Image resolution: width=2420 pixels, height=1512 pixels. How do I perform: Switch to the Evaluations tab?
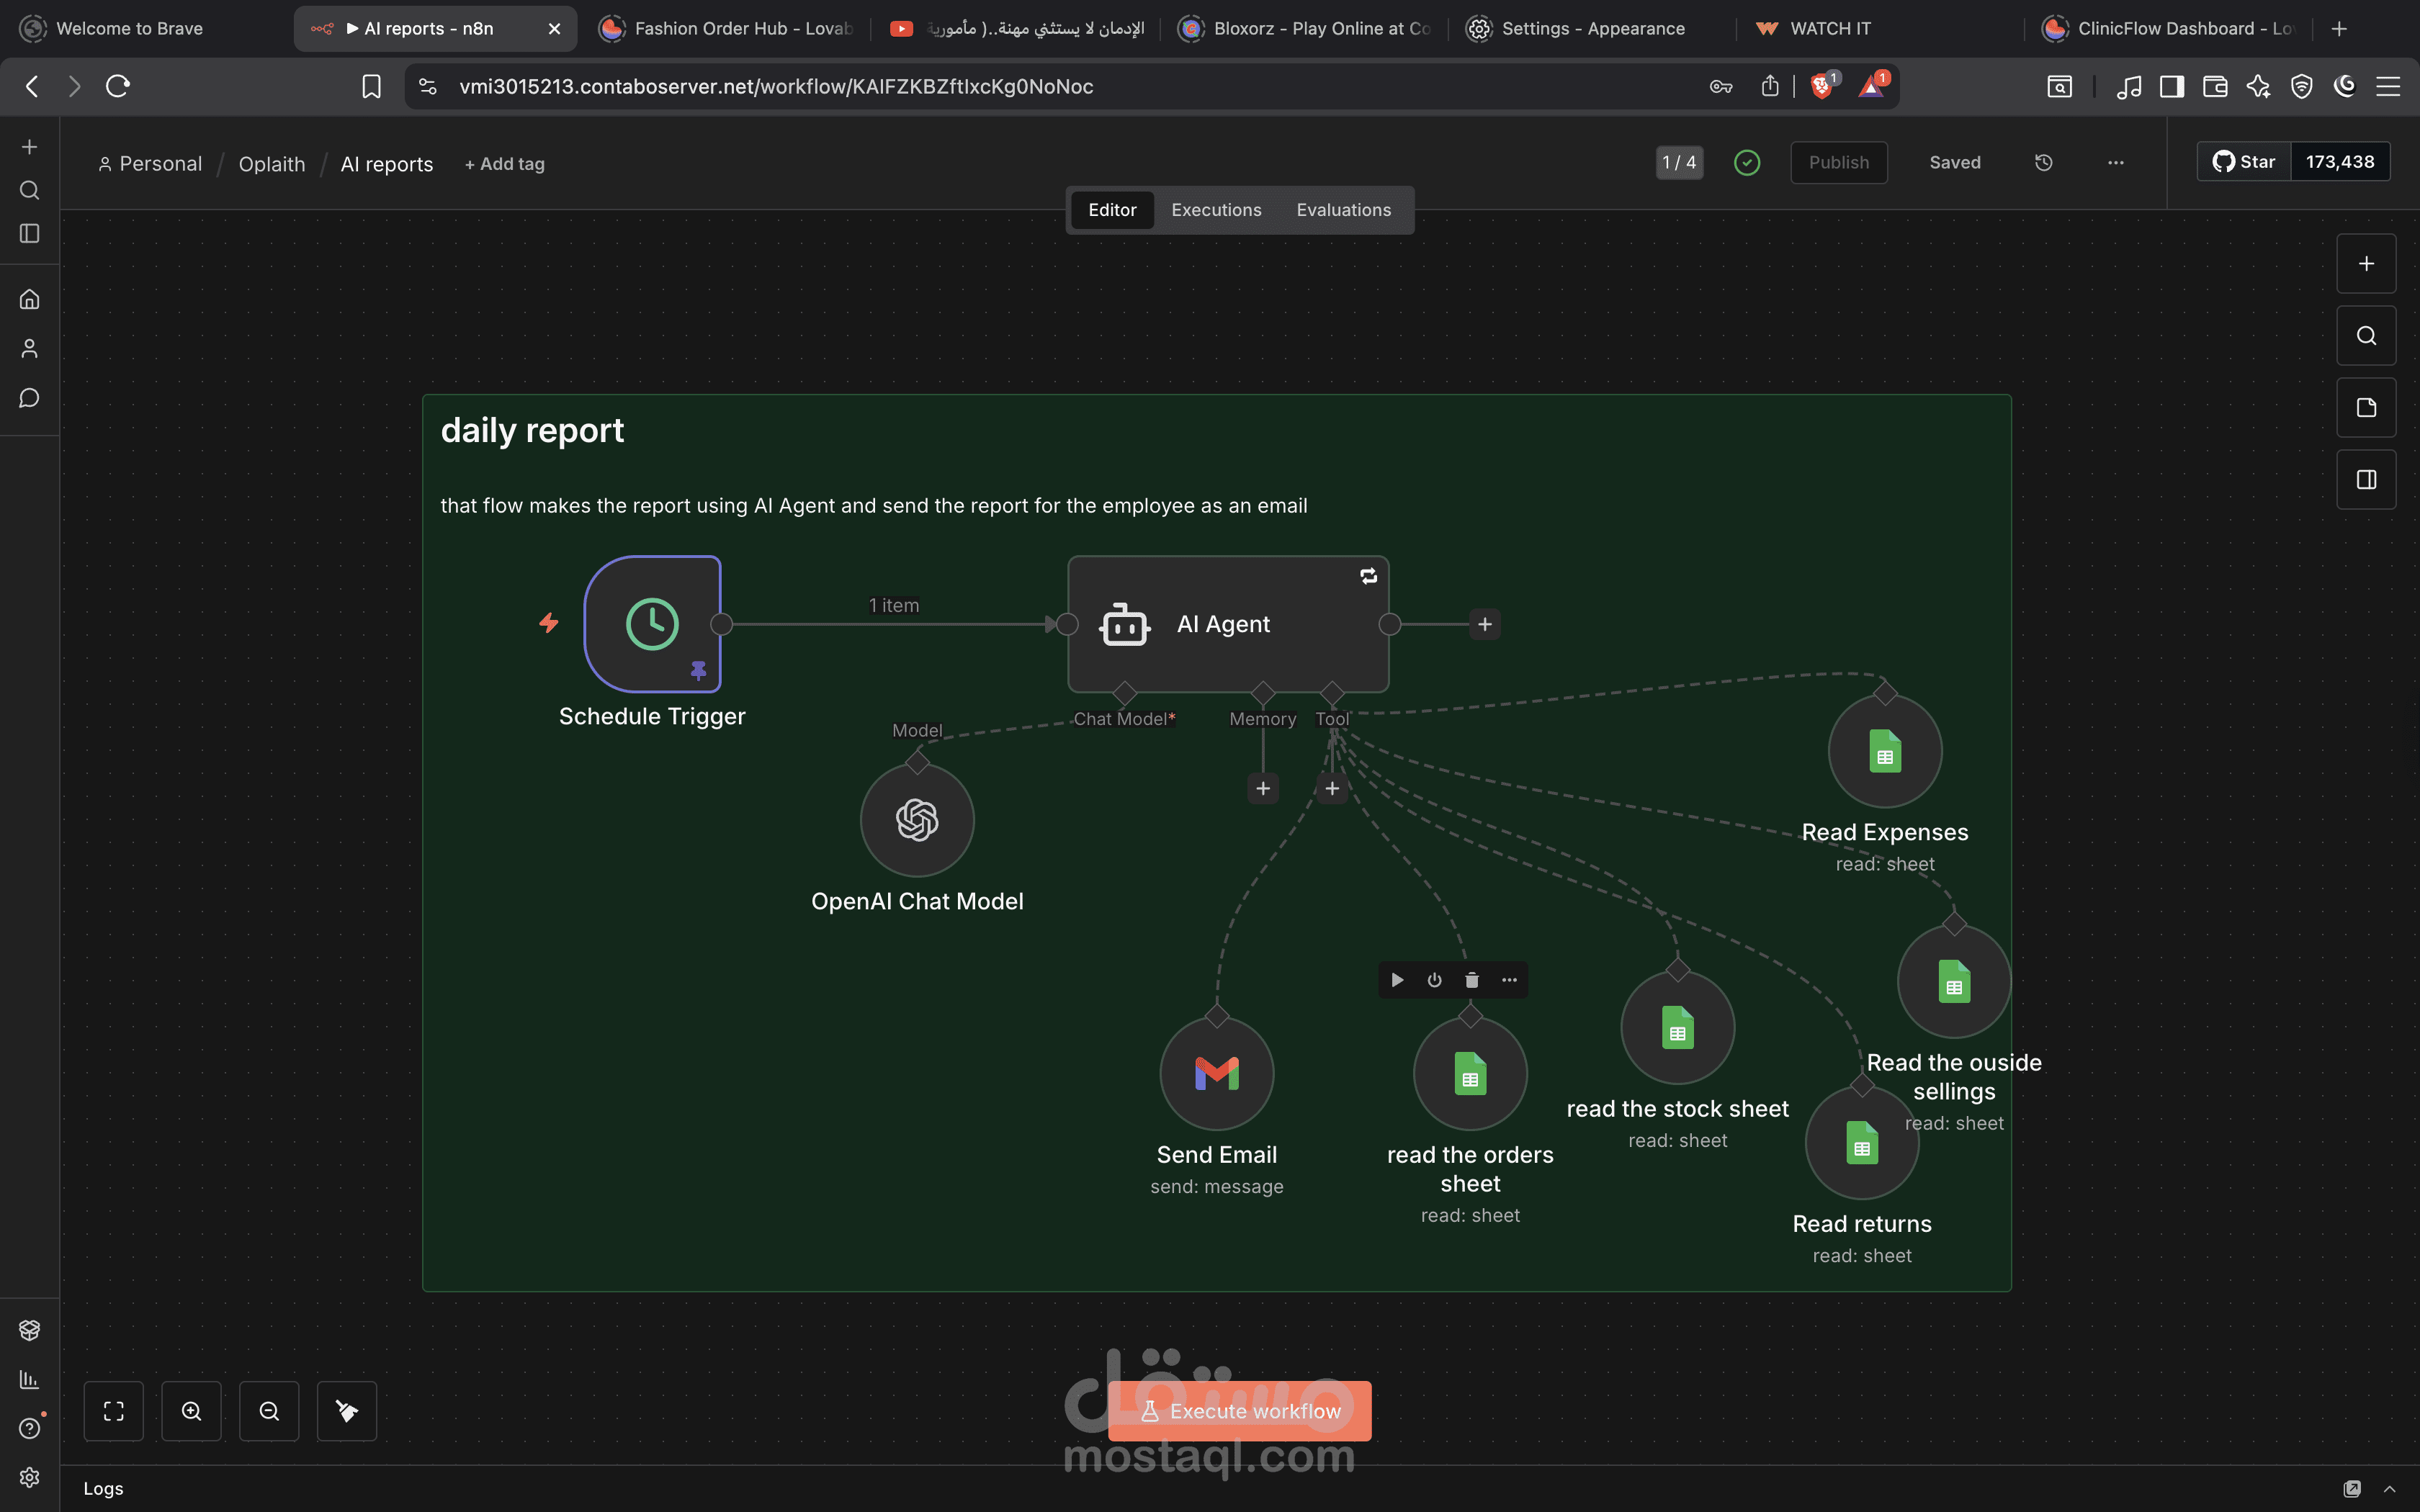pyautogui.click(x=1343, y=210)
